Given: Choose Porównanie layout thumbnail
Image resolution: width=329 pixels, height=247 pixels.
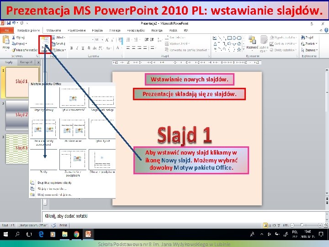Looking at the screenshot, I should 73,131.
